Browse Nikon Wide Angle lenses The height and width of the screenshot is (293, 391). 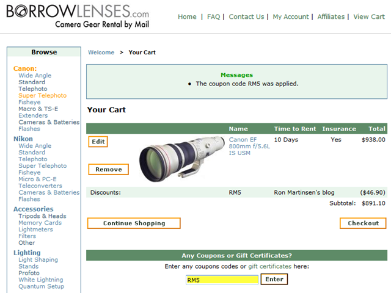pos(35,146)
